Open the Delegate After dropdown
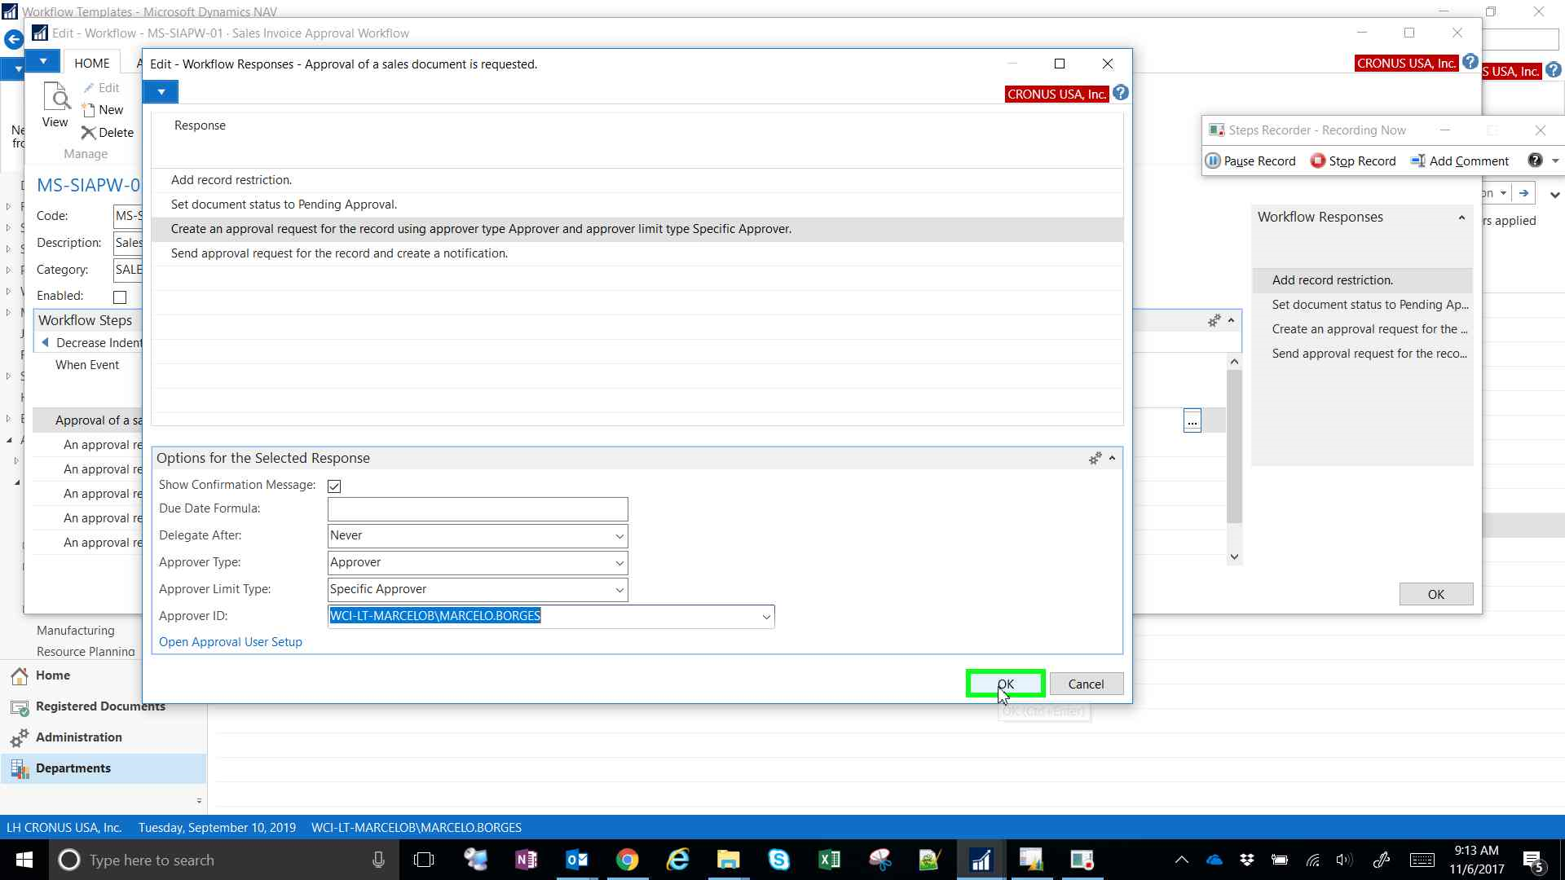Image resolution: width=1565 pixels, height=880 pixels. pos(619,536)
